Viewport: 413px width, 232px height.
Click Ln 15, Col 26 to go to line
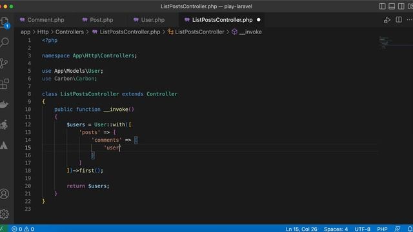[301, 229]
